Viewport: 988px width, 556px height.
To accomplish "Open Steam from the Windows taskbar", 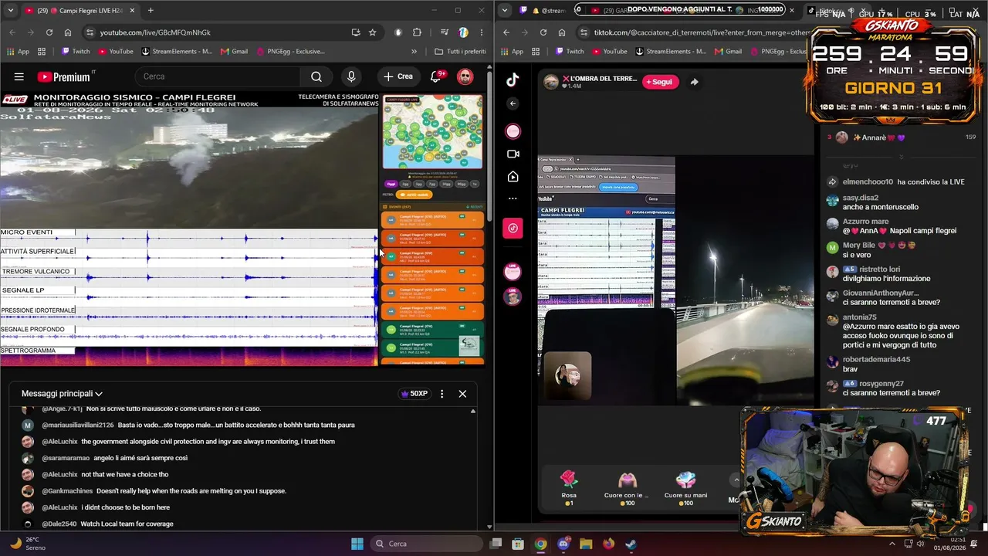I will [631, 544].
